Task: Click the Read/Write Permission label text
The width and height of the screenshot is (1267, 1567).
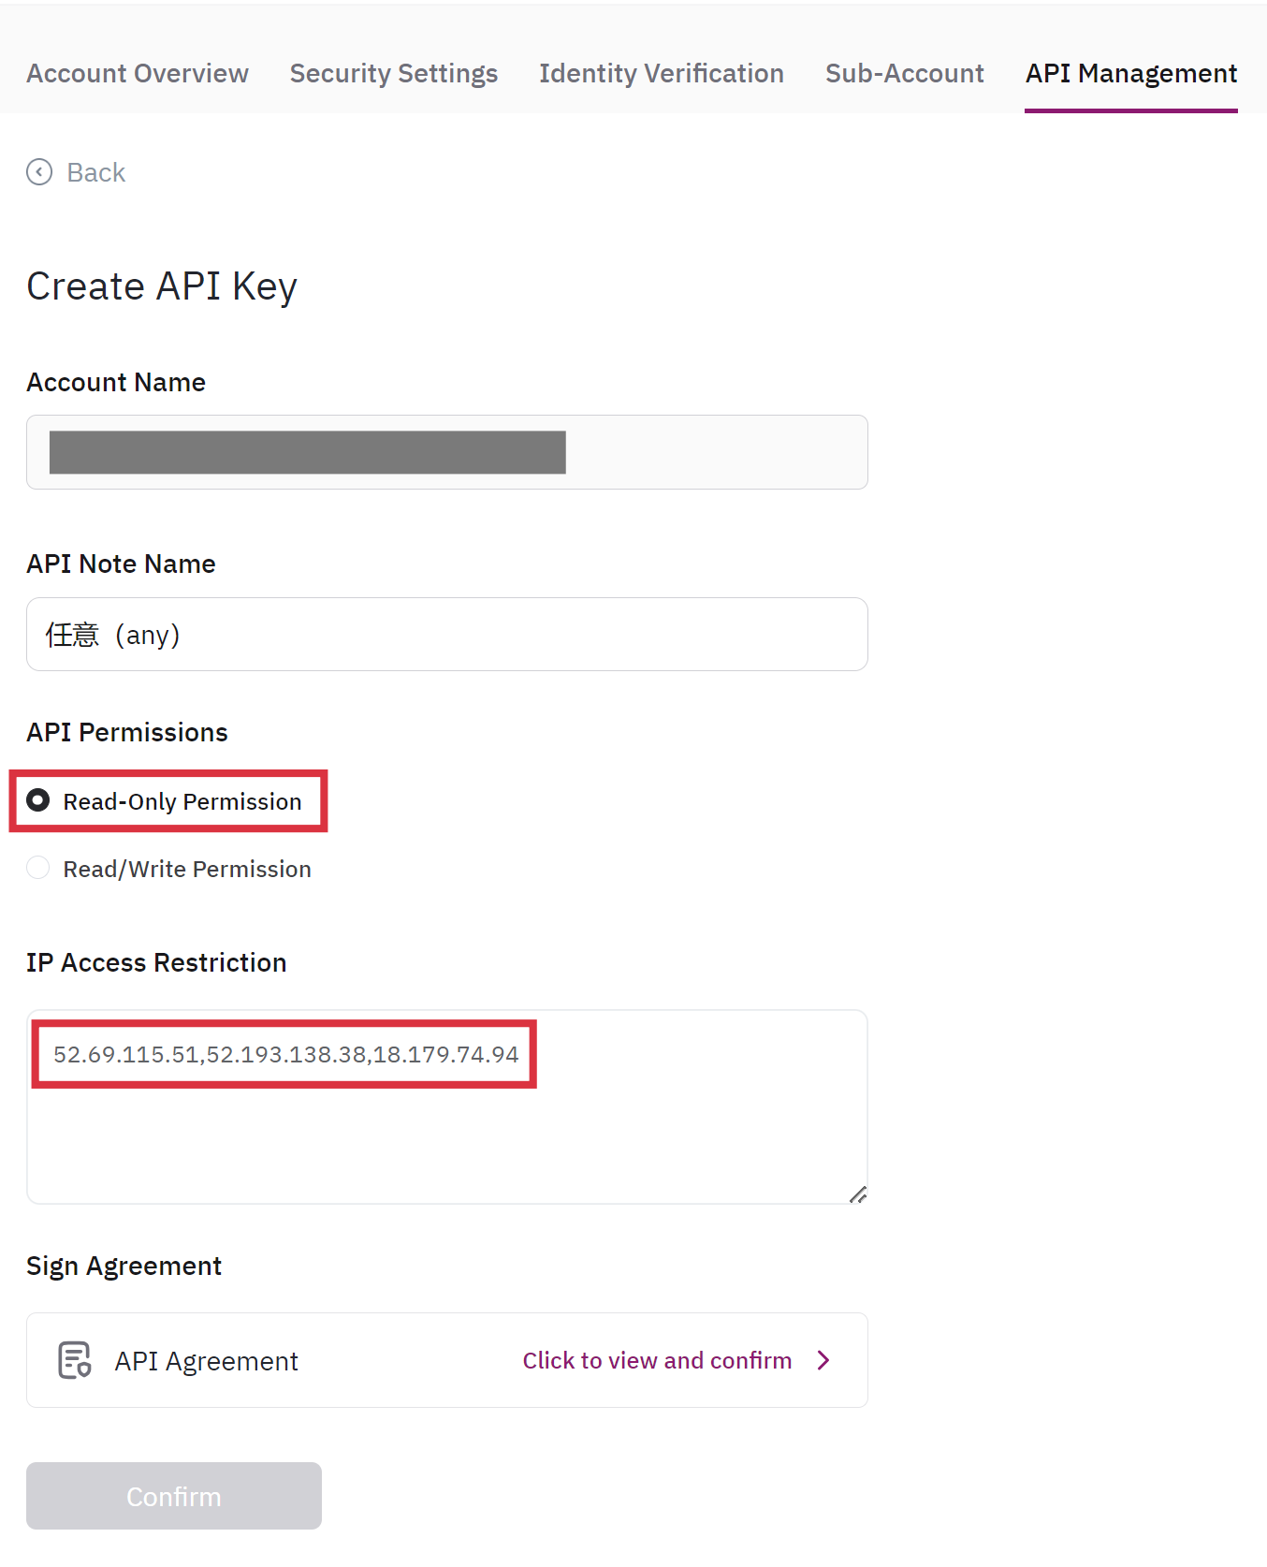Action: tap(187, 869)
